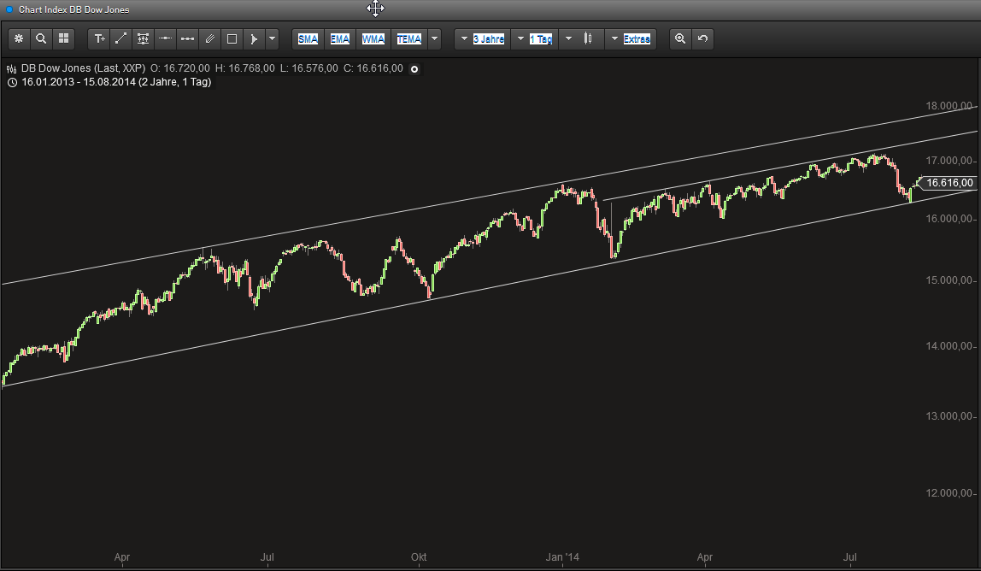Click the round circle toggle after close price
Image resolution: width=981 pixels, height=571 pixels.
(x=414, y=69)
